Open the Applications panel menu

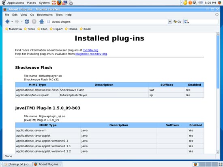pos(16,3)
